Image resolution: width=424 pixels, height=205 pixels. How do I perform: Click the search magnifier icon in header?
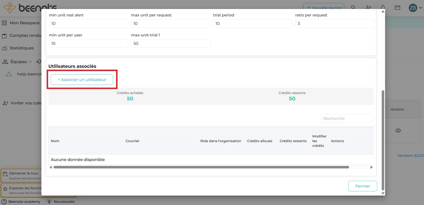click(x=353, y=8)
